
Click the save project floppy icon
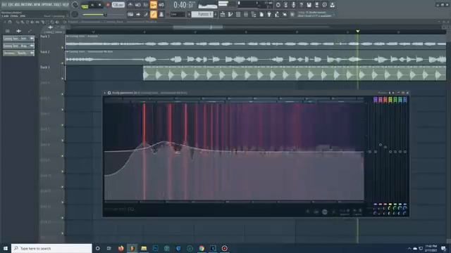309,5
